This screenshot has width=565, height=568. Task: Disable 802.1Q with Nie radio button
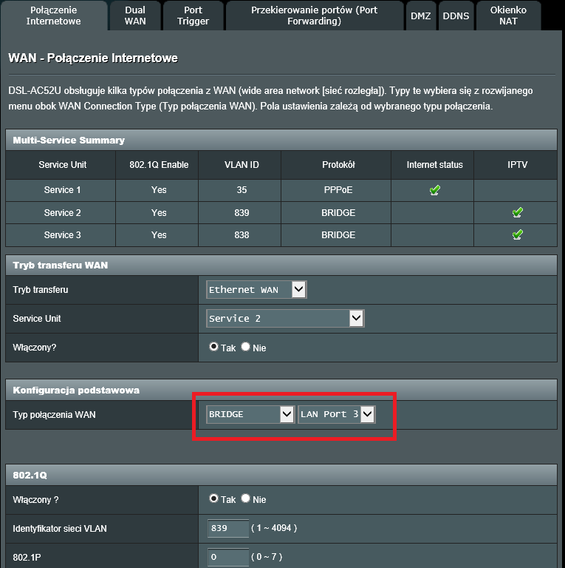(246, 499)
